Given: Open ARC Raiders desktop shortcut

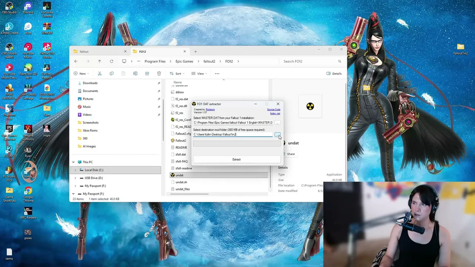Looking at the screenshot, I should tap(28, 213).
